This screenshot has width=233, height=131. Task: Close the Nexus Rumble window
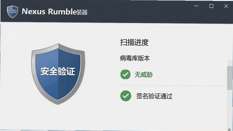click(x=226, y=6)
